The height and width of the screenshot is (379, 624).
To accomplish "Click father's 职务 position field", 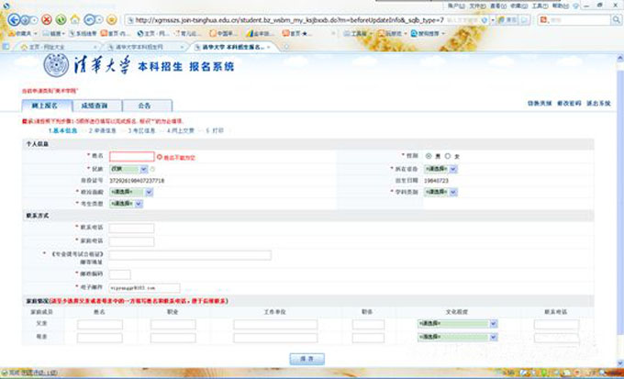I will click(368, 325).
